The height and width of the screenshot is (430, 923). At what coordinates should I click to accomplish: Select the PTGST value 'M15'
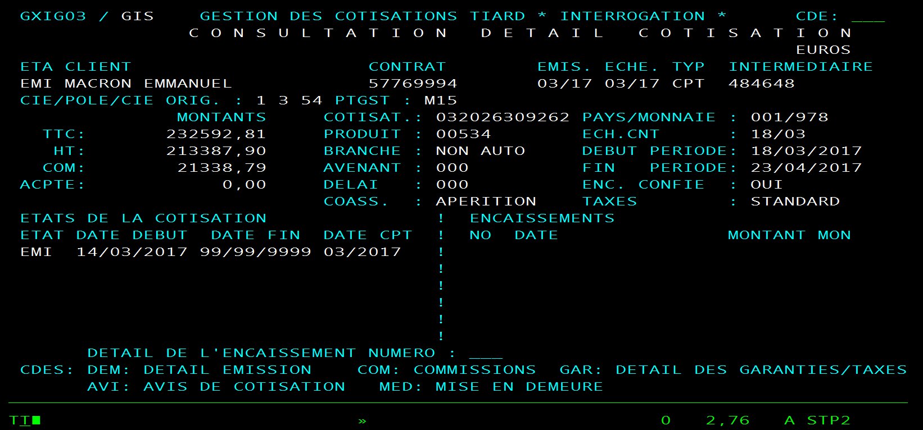tap(441, 100)
